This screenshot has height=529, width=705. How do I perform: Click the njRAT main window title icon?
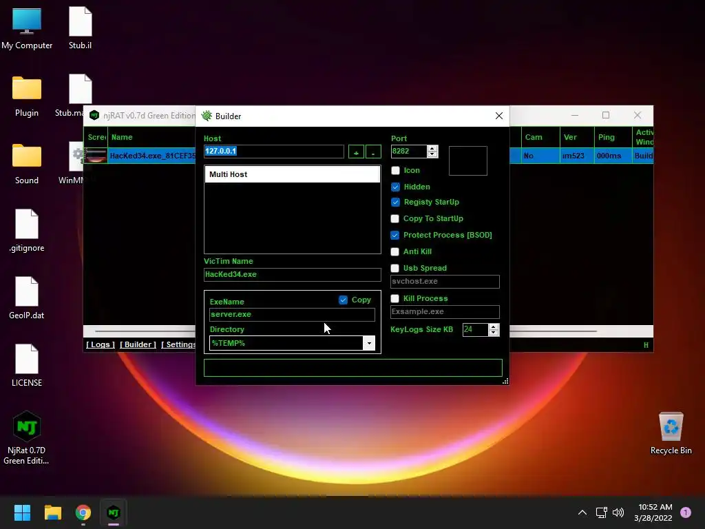[x=94, y=115]
